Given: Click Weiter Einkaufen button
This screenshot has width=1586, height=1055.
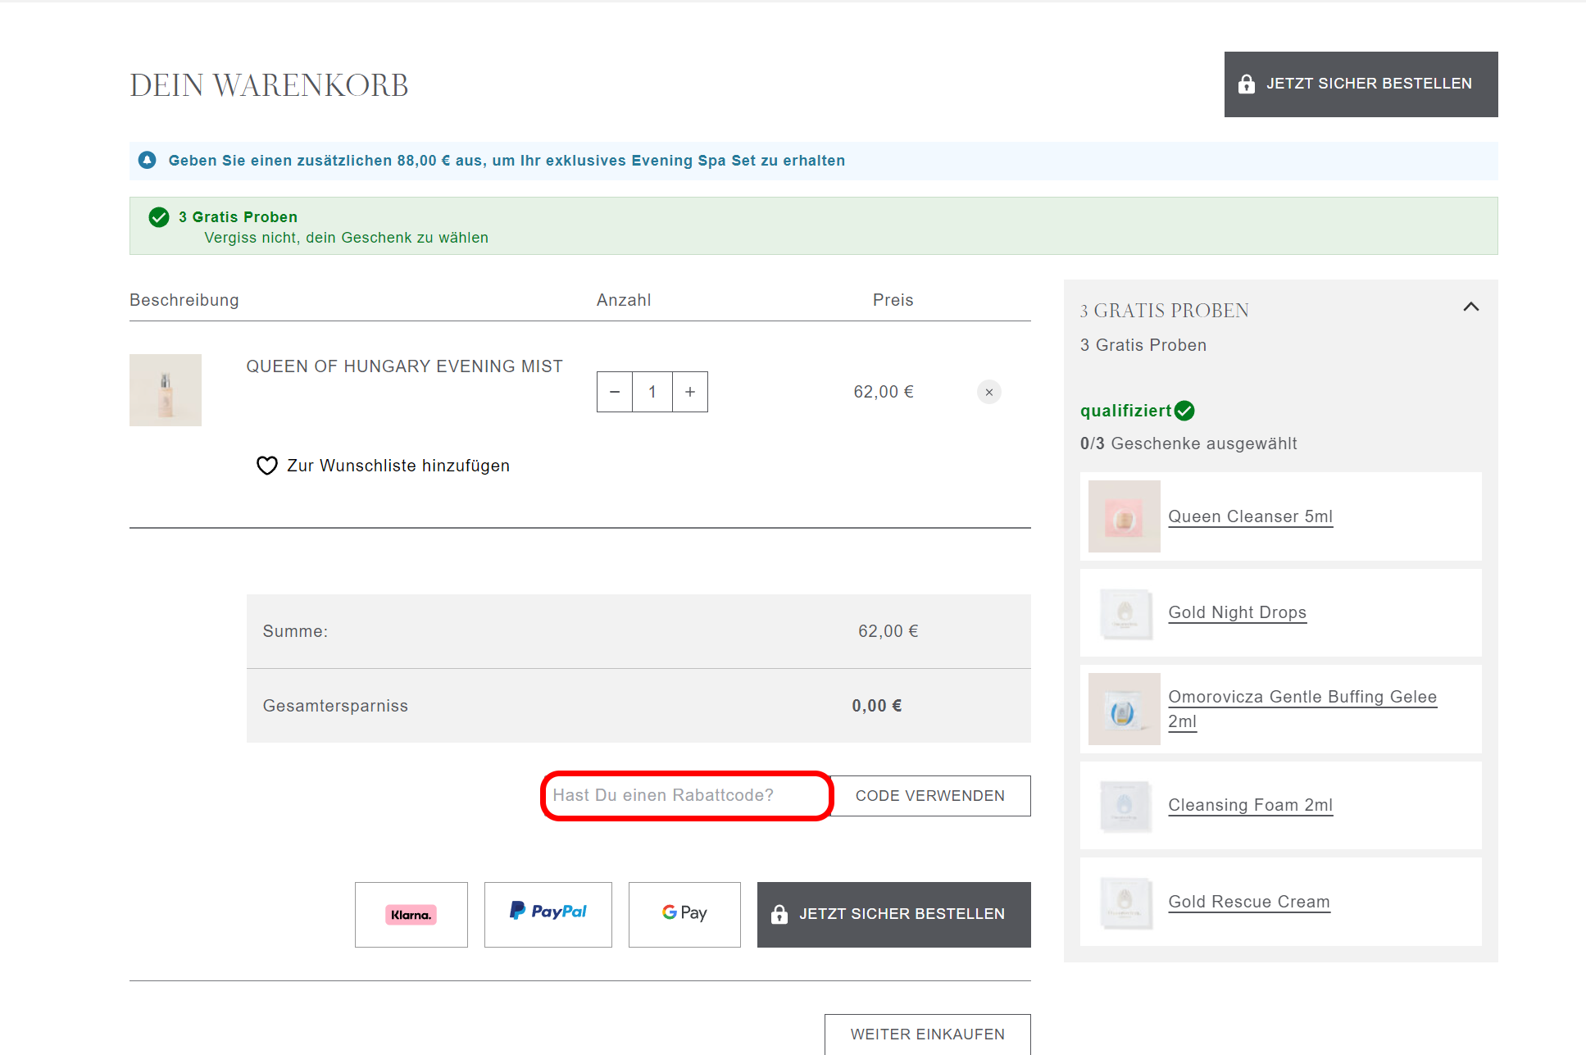Looking at the screenshot, I should tap(928, 1035).
